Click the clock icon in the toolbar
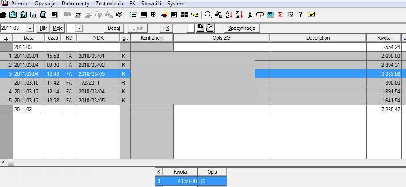406x187 pixels. (291, 15)
